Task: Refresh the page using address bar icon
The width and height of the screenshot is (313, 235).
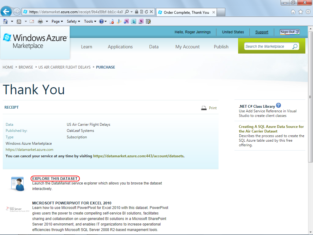Action: (x=146, y=12)
